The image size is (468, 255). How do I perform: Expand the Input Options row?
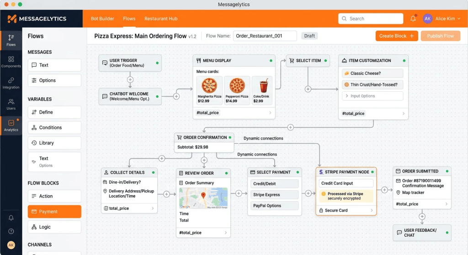(372, 96)
